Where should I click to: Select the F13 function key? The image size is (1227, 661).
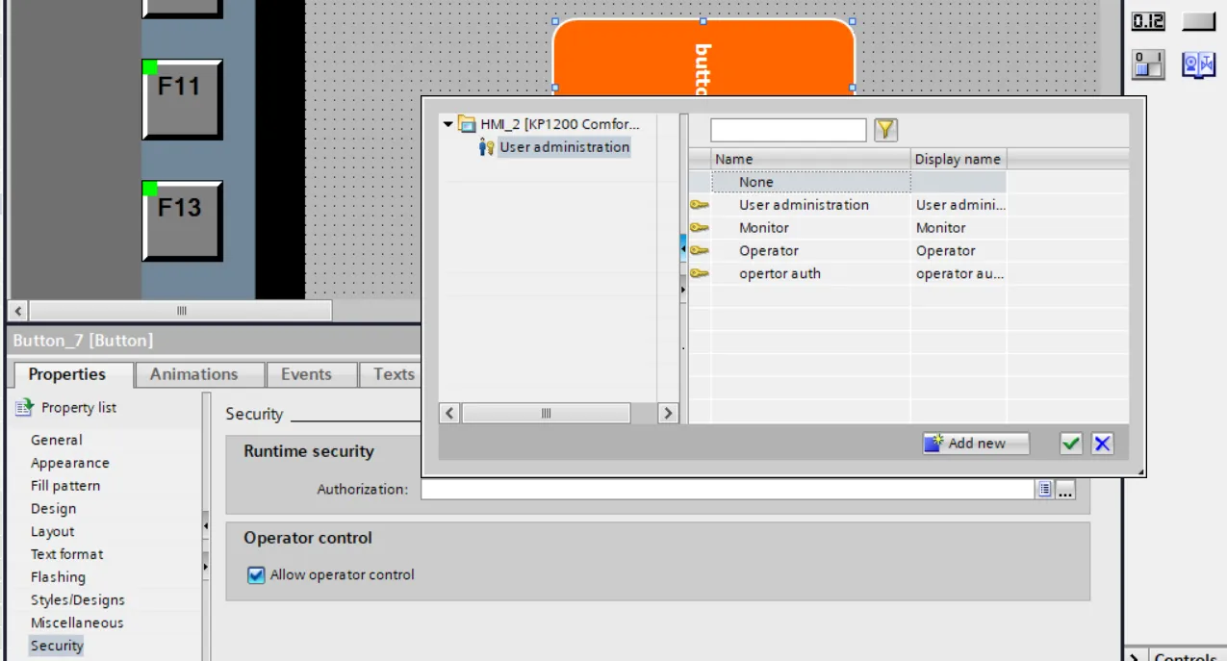(x=182, y=220)
